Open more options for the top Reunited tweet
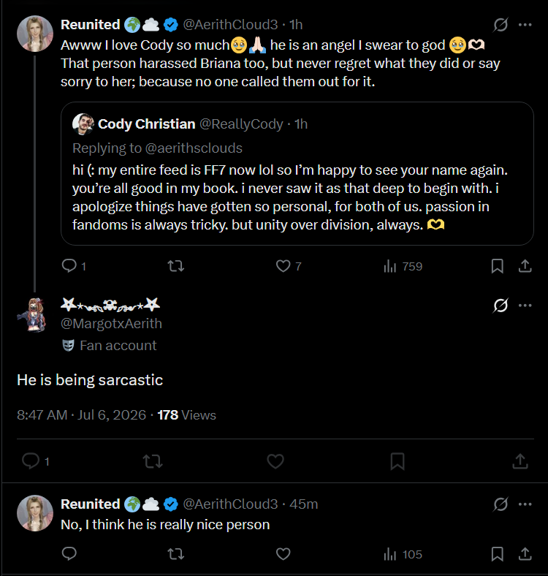Viewport: 548px width, 576px height. (525, 25)
